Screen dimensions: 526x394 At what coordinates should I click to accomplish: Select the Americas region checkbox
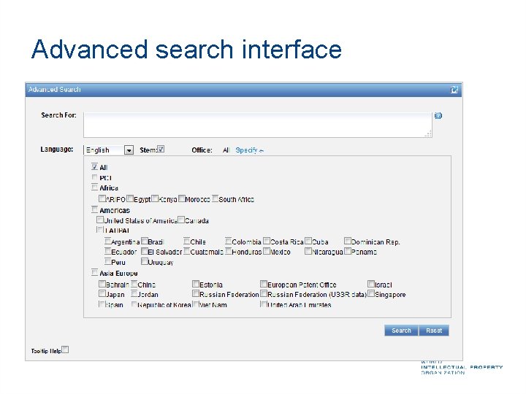pos(94,209)
